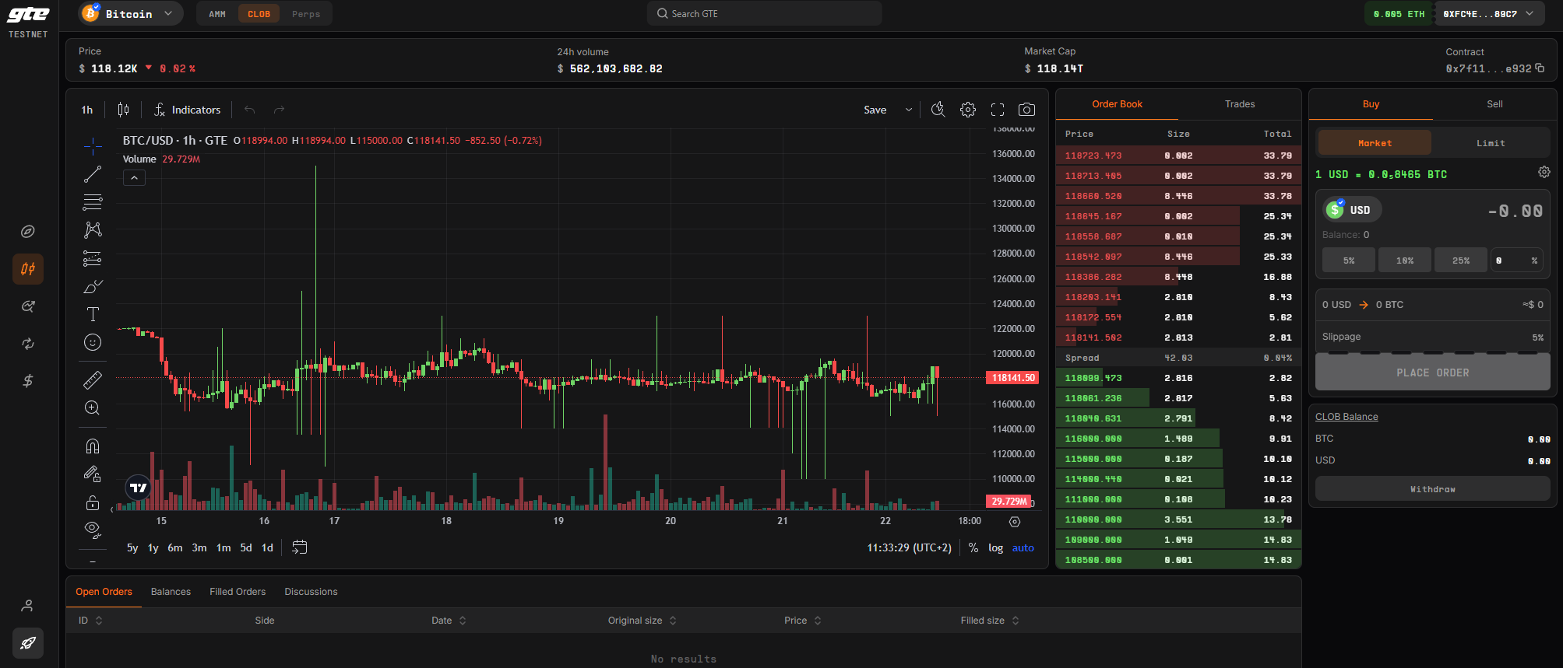Open the quick search chart icon

click(x=938, y=110)
